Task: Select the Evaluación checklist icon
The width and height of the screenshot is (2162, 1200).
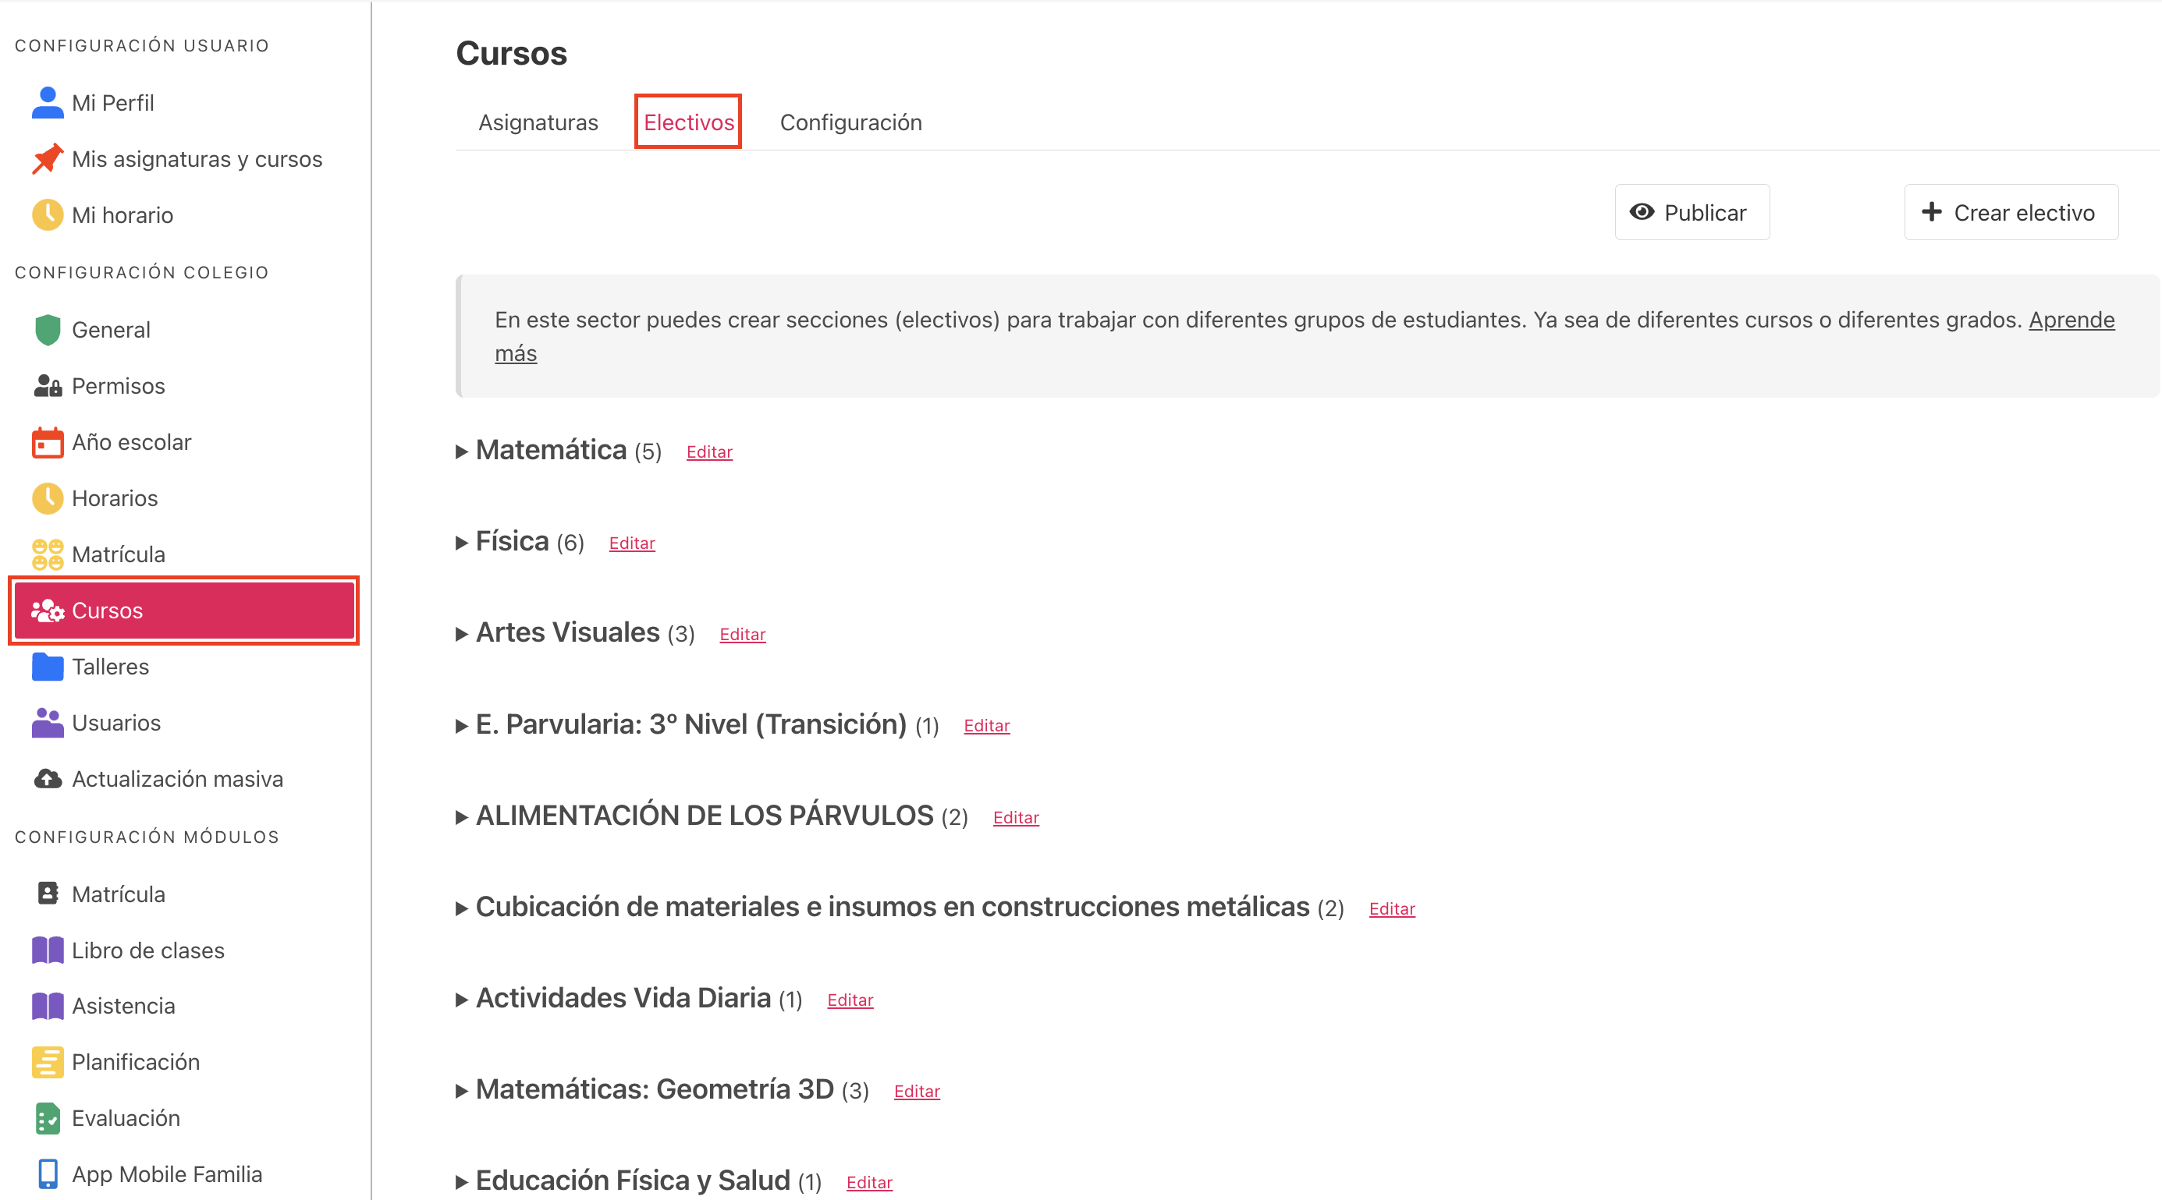Action: (x=47, y=1118)
